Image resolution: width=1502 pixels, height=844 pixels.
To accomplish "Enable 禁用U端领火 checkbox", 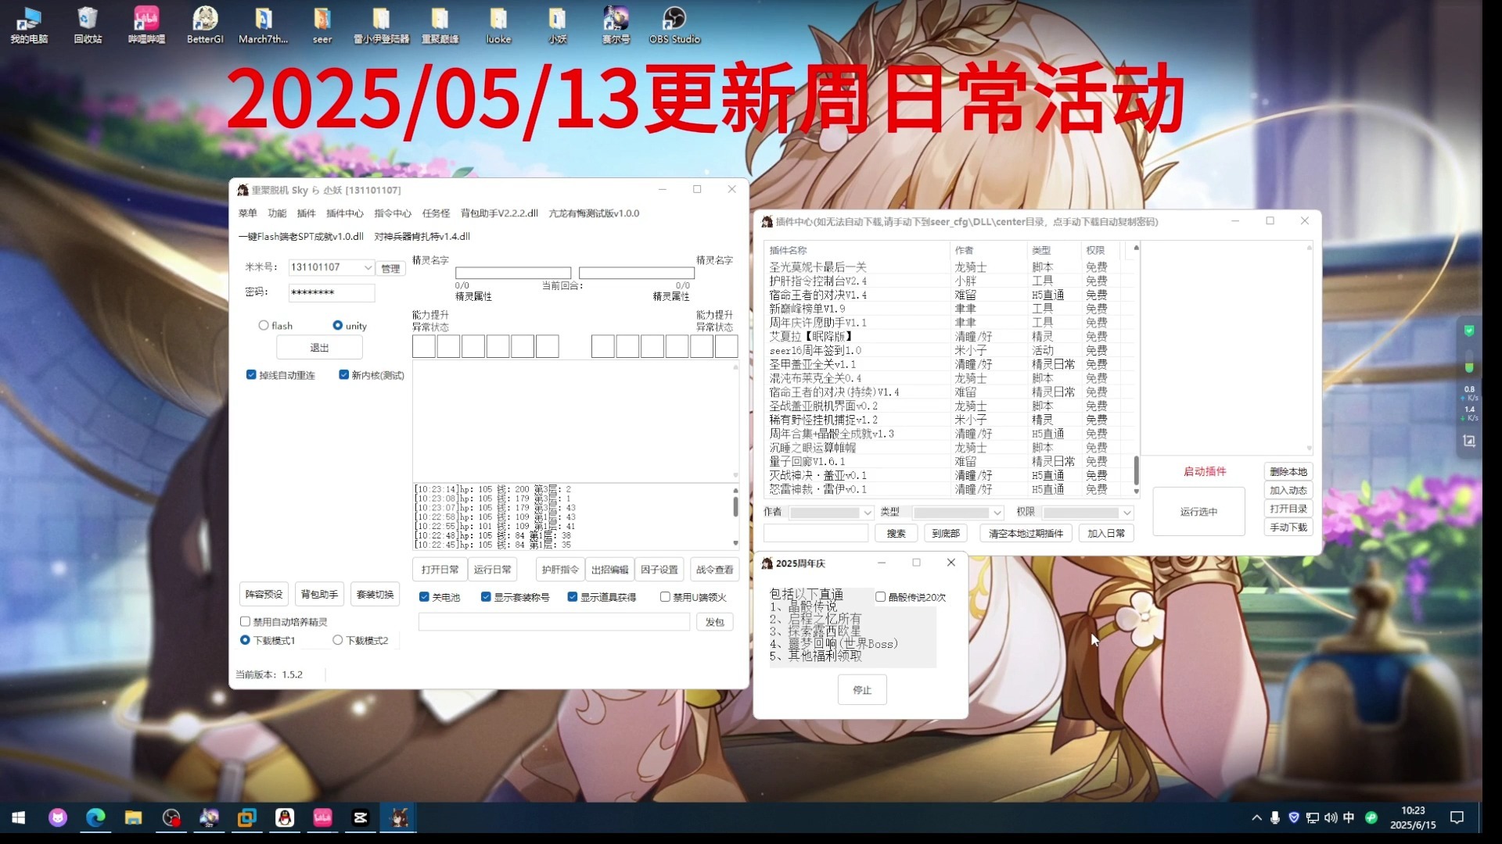I will click(x=665, y=597).
